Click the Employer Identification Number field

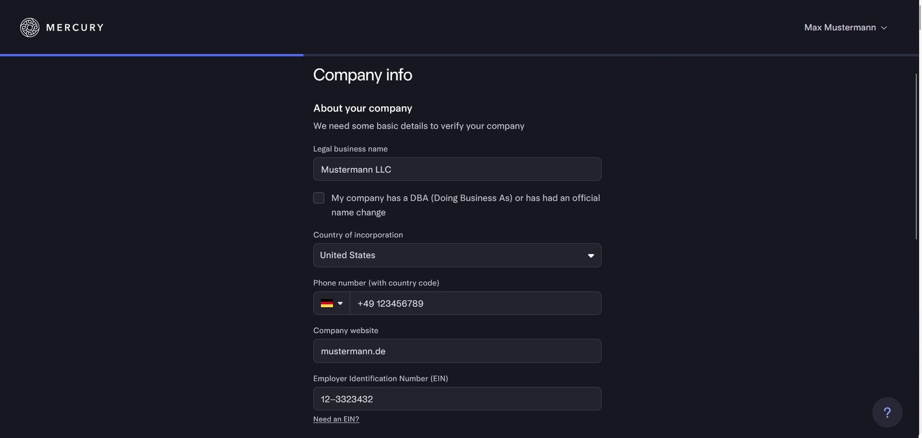(457, 399)
